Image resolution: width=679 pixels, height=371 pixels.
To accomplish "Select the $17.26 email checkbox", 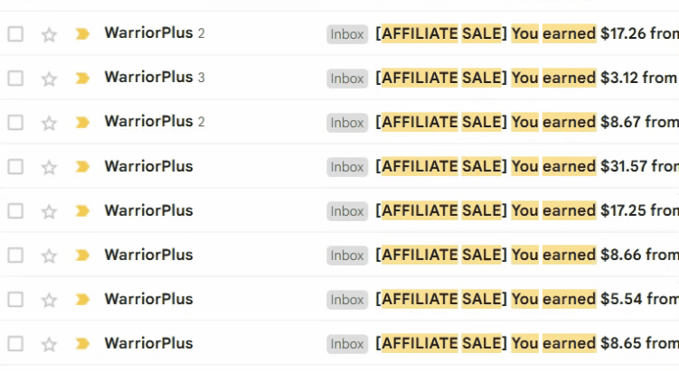I will 15,34.
